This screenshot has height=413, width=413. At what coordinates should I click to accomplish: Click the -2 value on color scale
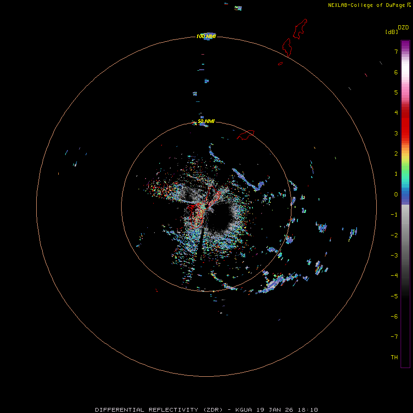(394, 235)
